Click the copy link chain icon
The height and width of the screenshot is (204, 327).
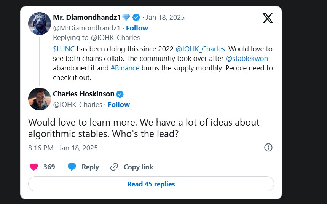coord(114,167)
